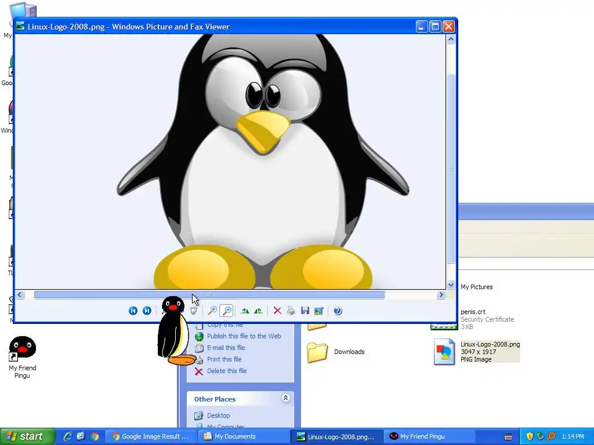
Task: Click the vertical scrollbar thumb
Action: [x=451, y=169]
